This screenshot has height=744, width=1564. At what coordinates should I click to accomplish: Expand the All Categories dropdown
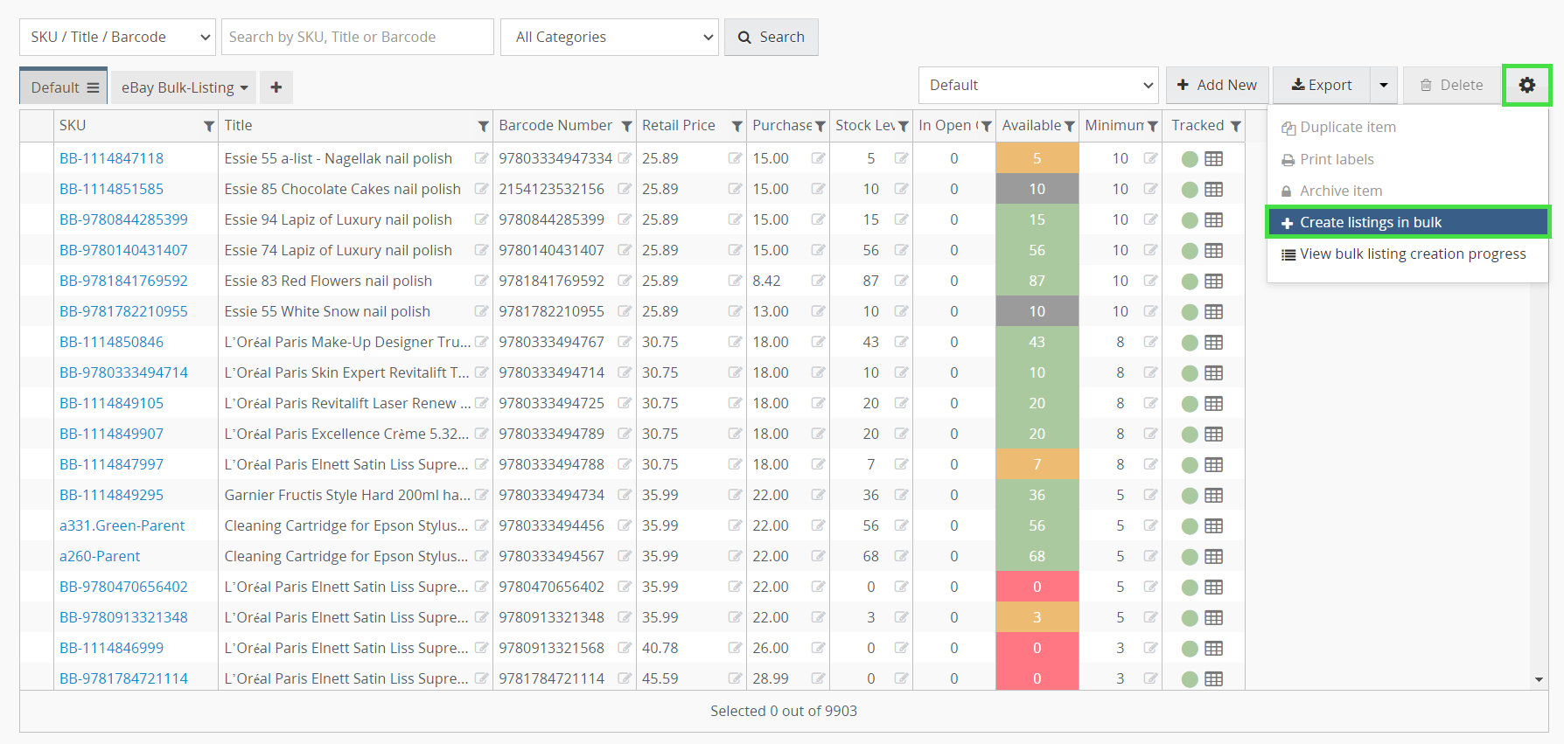pyautogui.click(x=610, y=37)
